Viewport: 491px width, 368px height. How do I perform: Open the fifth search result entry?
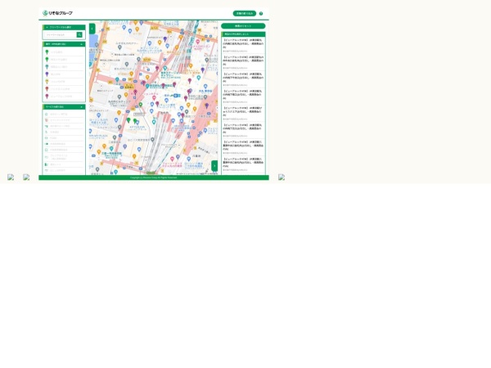pos(243,114)
